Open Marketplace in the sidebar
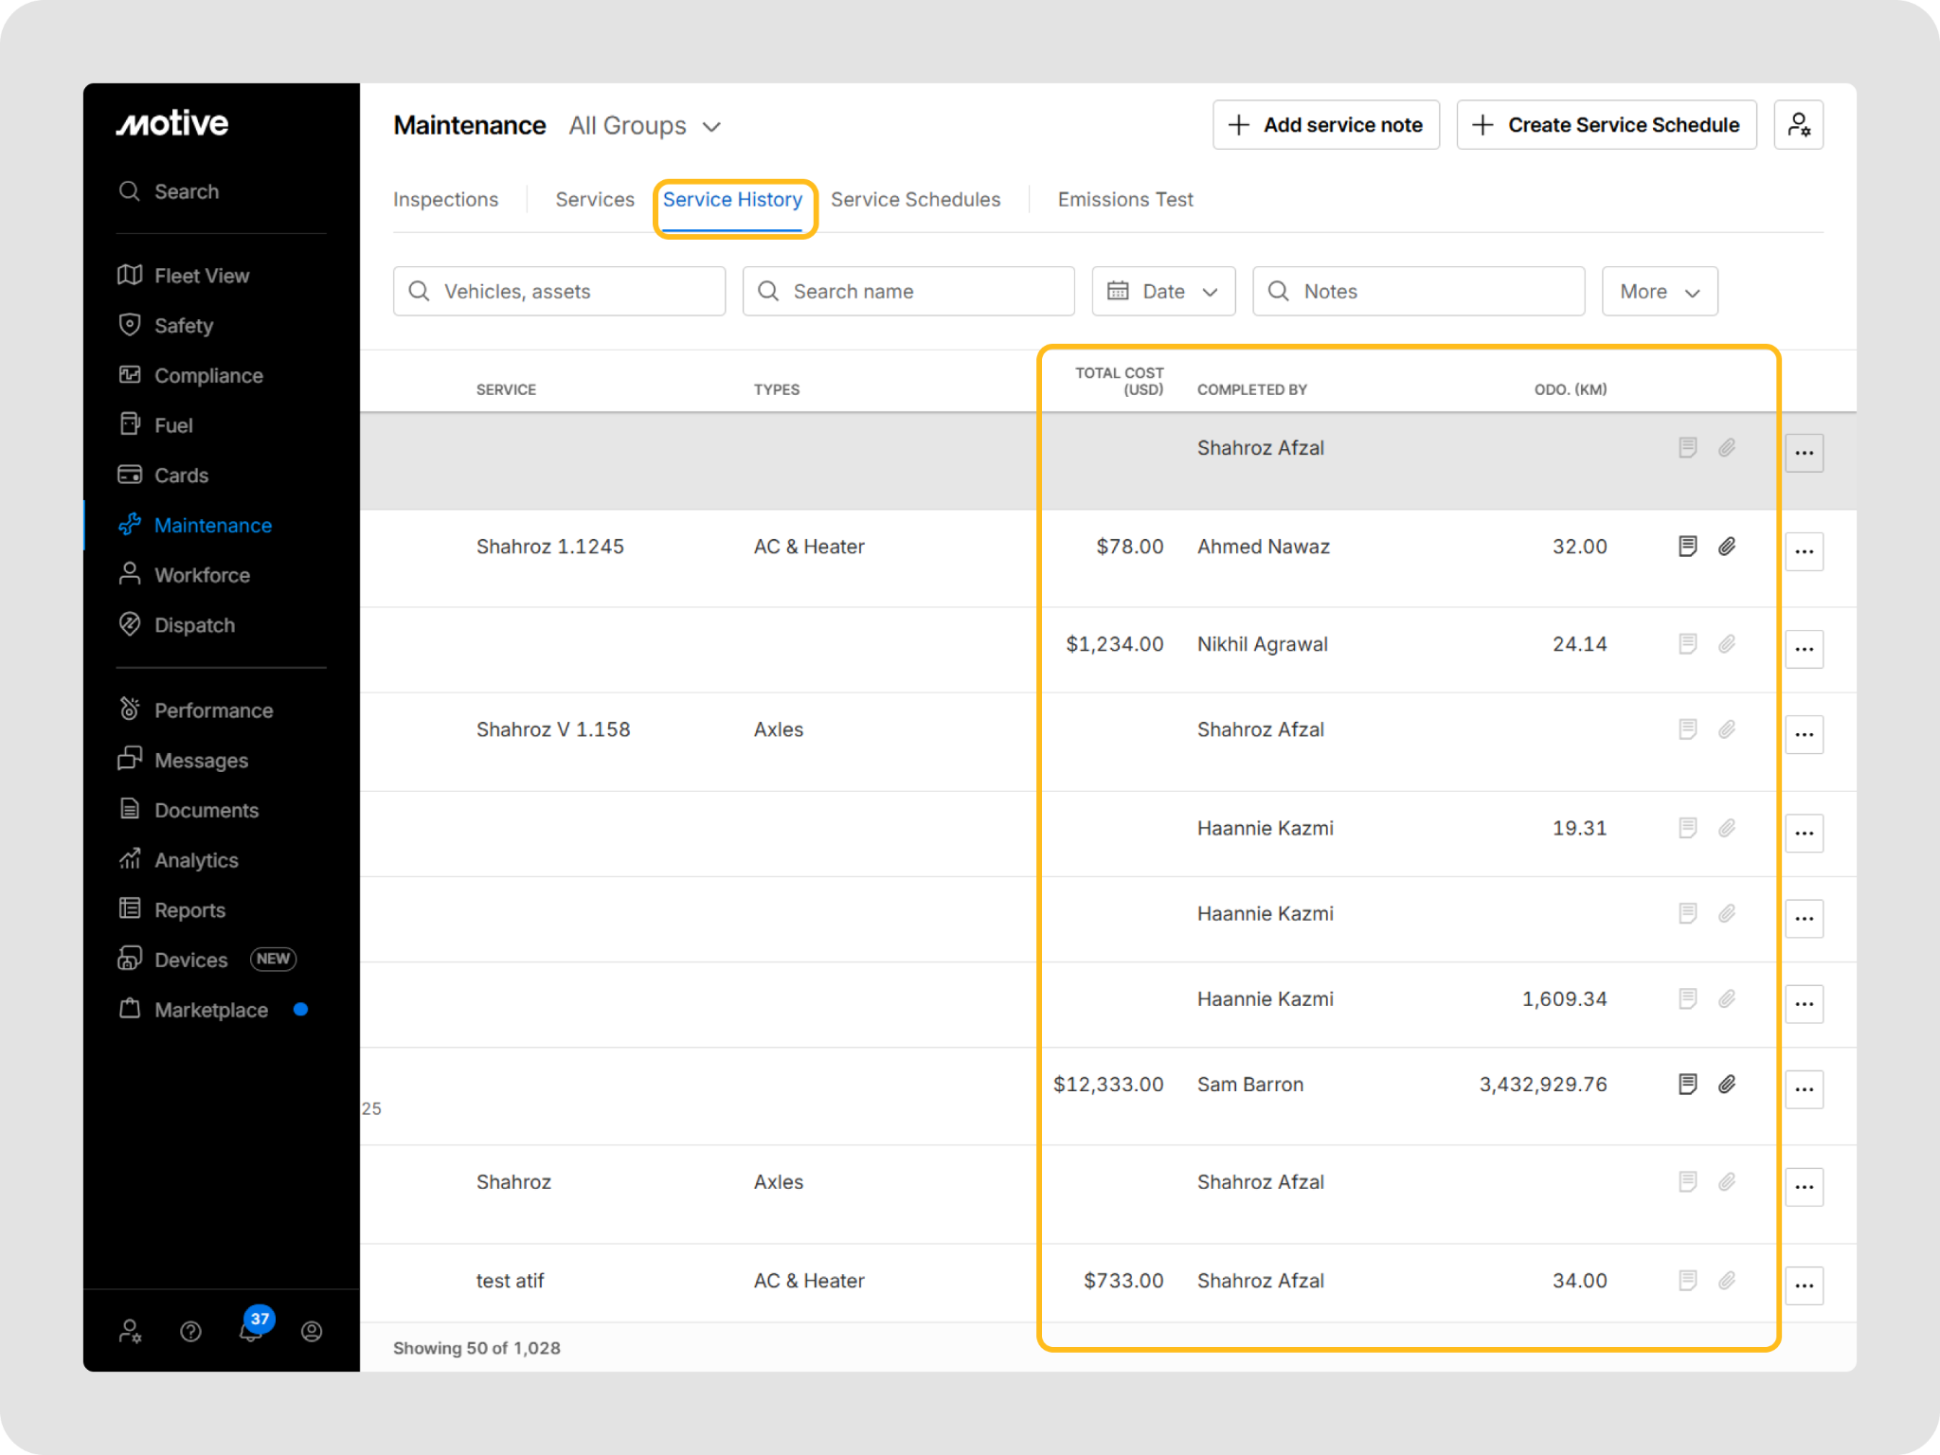The height and width of the screenshot is (1455, 1940). (x=210, y=1010)
